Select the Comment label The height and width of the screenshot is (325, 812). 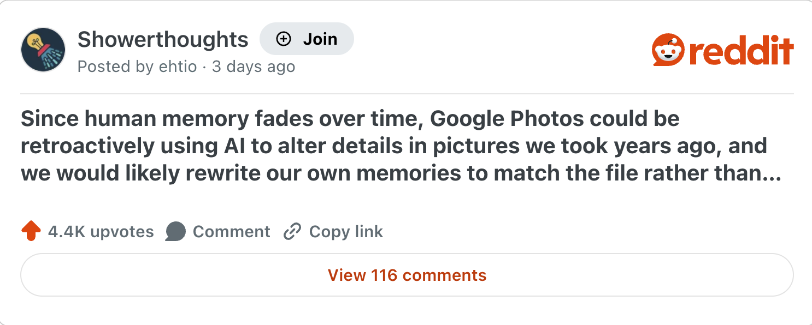231,232
